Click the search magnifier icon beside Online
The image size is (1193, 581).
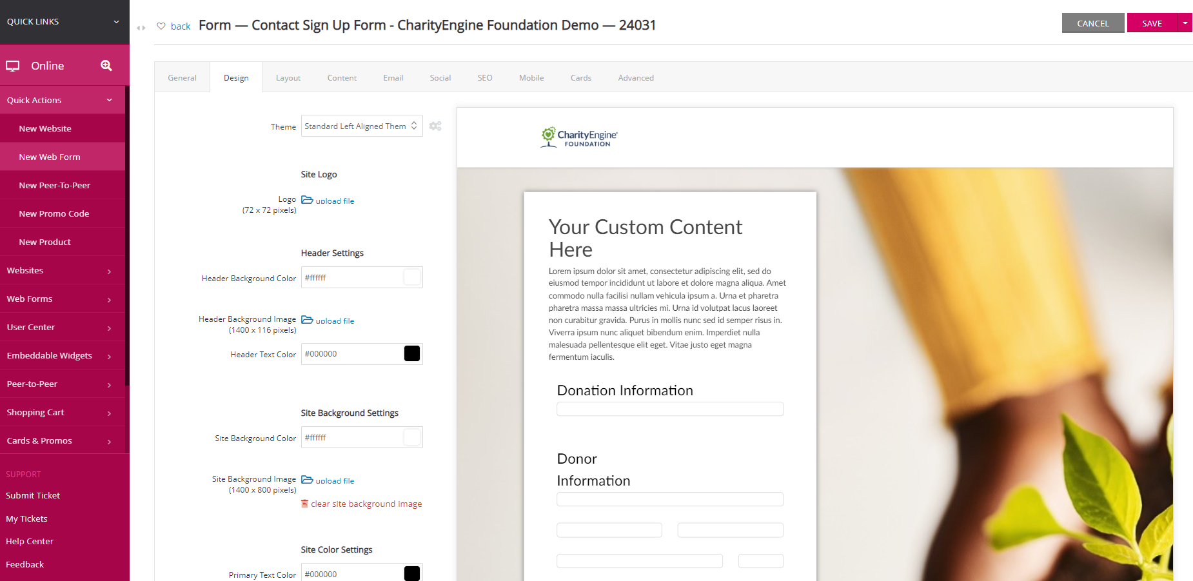[106, 65]
